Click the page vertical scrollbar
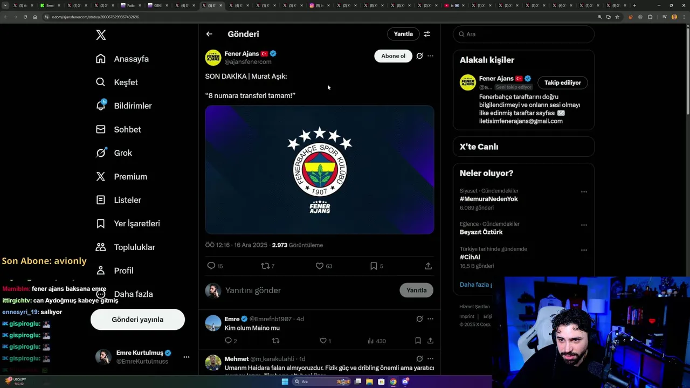The width and height of the screenshot is (690, 388). pos(687,70)
